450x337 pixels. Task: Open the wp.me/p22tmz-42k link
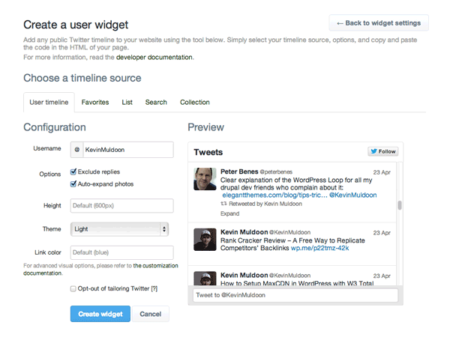click(319, 248)
